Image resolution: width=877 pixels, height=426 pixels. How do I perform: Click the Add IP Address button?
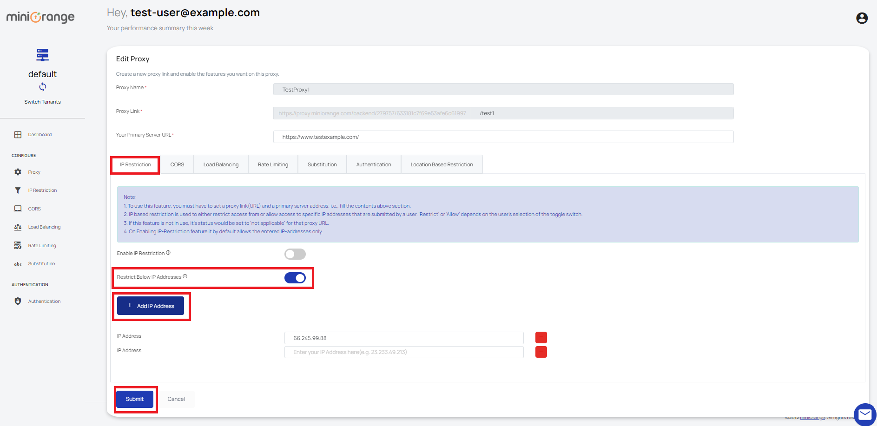151,306
